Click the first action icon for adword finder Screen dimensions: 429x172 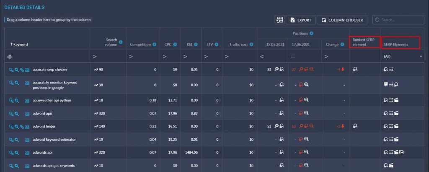tap(11, 126)
